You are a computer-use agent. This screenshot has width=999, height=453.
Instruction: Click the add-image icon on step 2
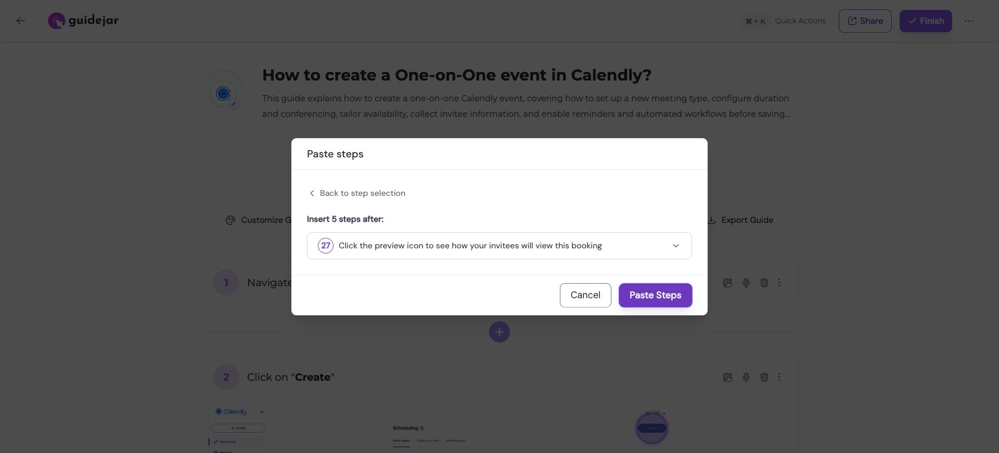coord(727,377)
